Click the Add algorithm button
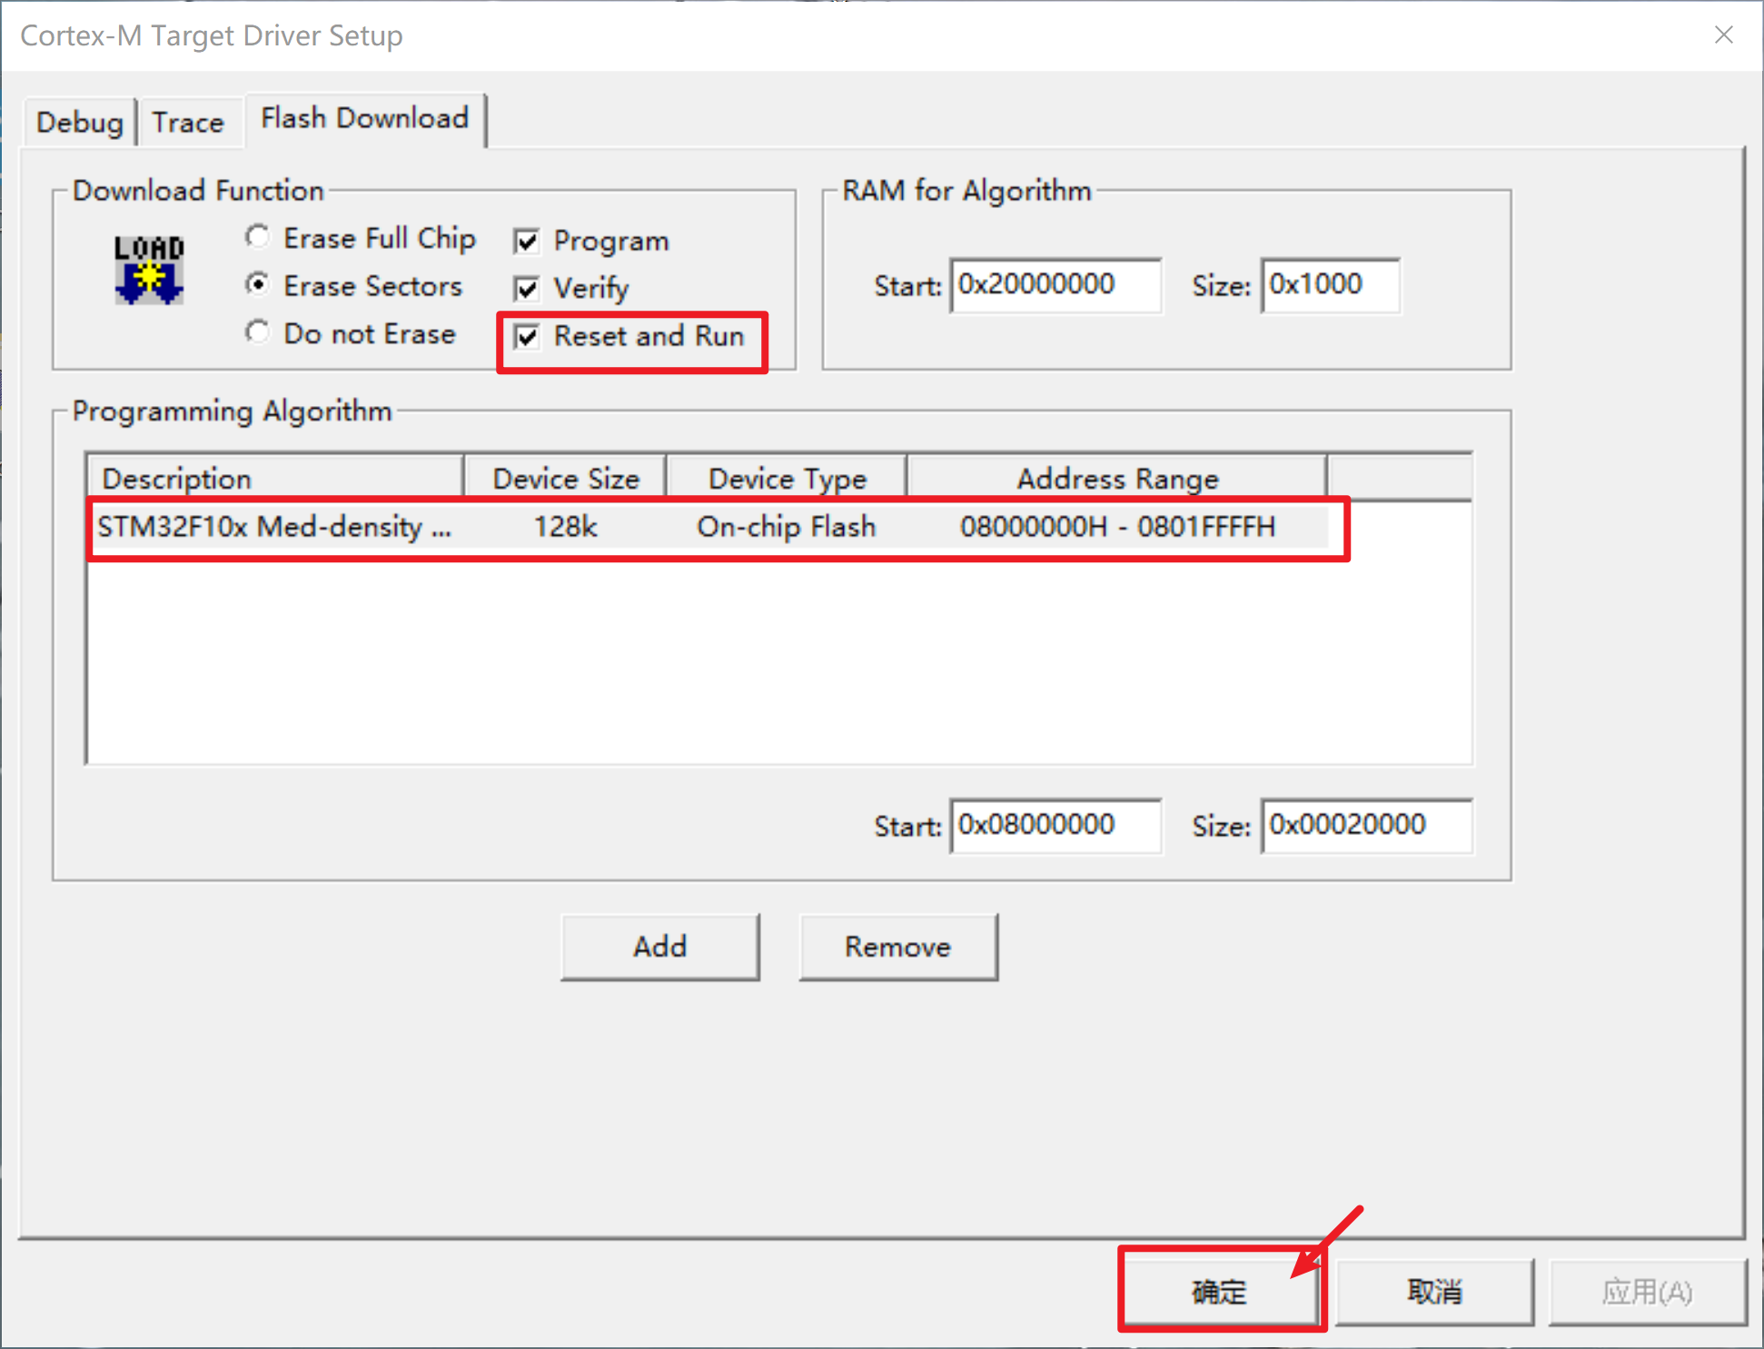The image size is (1764, 1349). pos(659,947)
